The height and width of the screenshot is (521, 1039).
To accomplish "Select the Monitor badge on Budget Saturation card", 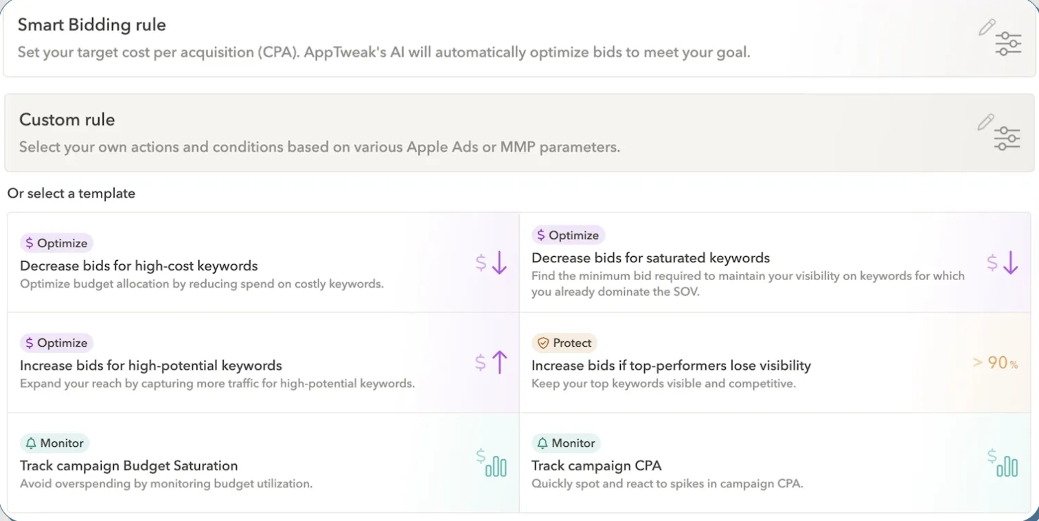I will 55,443.
